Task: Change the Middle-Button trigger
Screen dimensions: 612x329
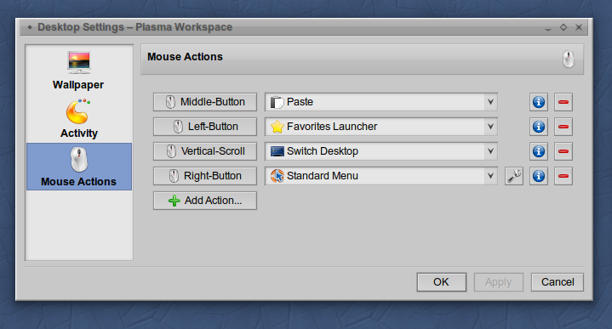Action: pos(205,102)
